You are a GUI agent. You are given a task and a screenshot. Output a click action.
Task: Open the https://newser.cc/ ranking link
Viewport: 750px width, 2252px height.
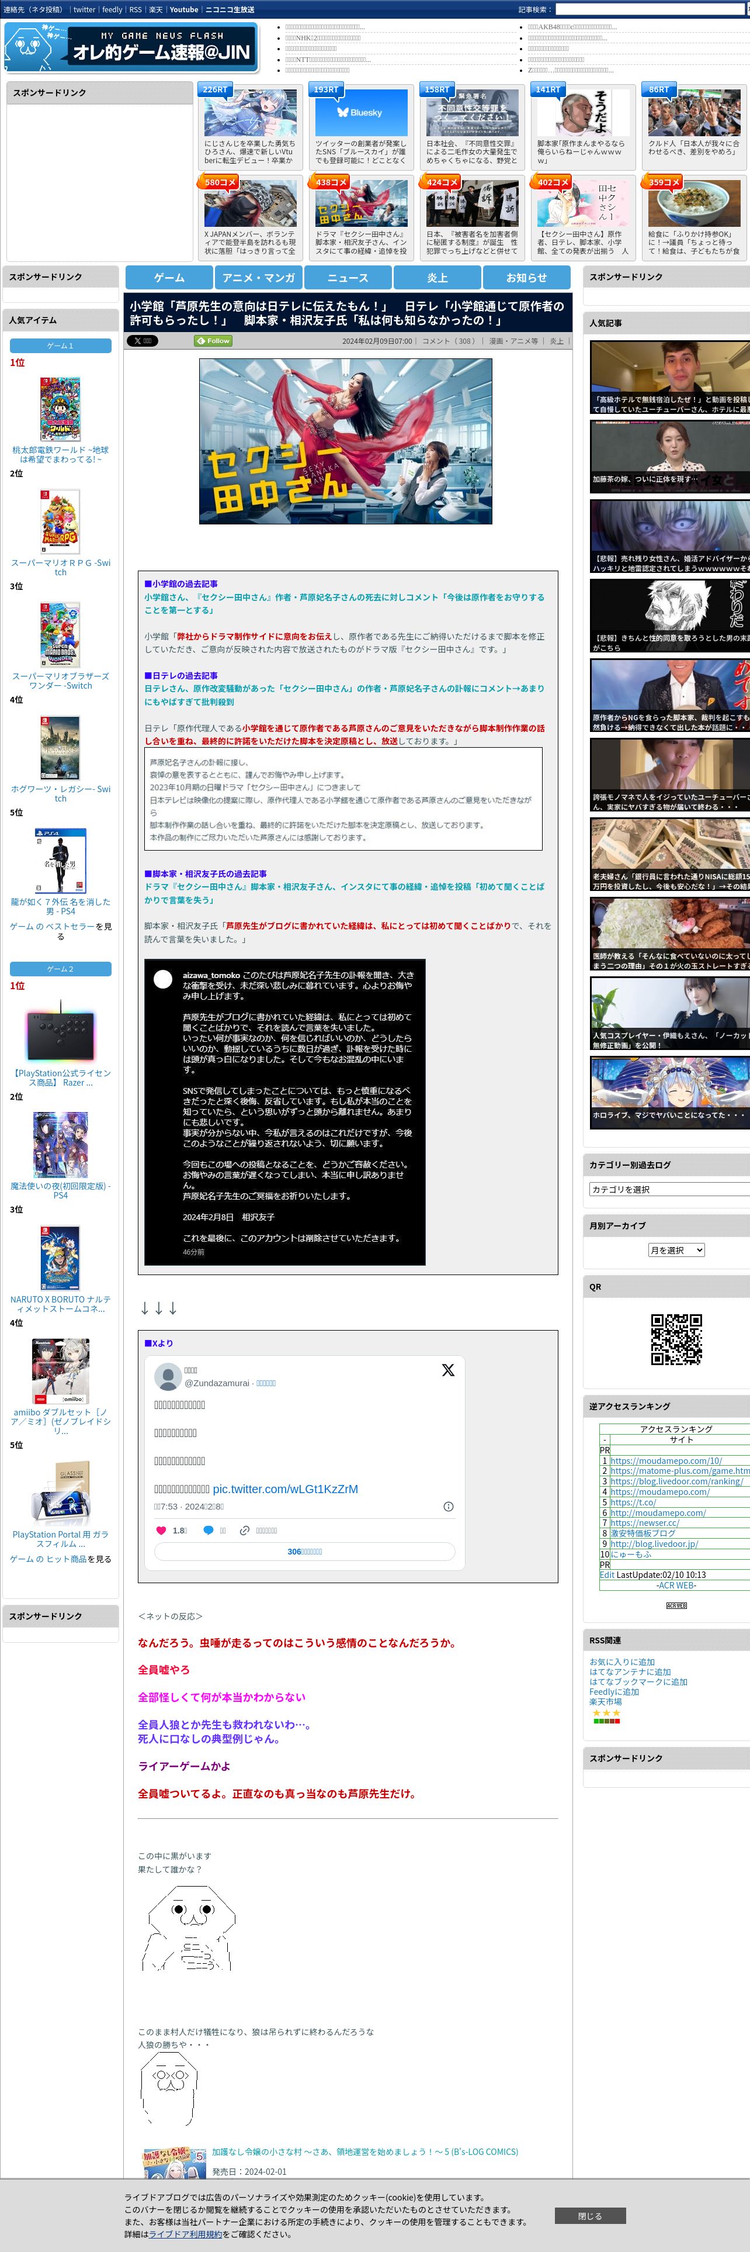coord(644,1523)
